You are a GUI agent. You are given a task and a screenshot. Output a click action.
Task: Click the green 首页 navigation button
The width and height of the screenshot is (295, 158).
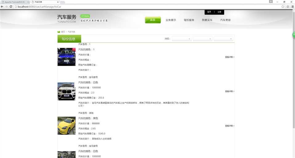(x=153, y=20)
